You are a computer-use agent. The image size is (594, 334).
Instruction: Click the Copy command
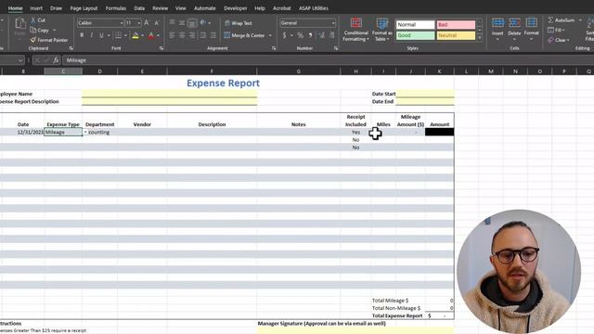point(39,30)
